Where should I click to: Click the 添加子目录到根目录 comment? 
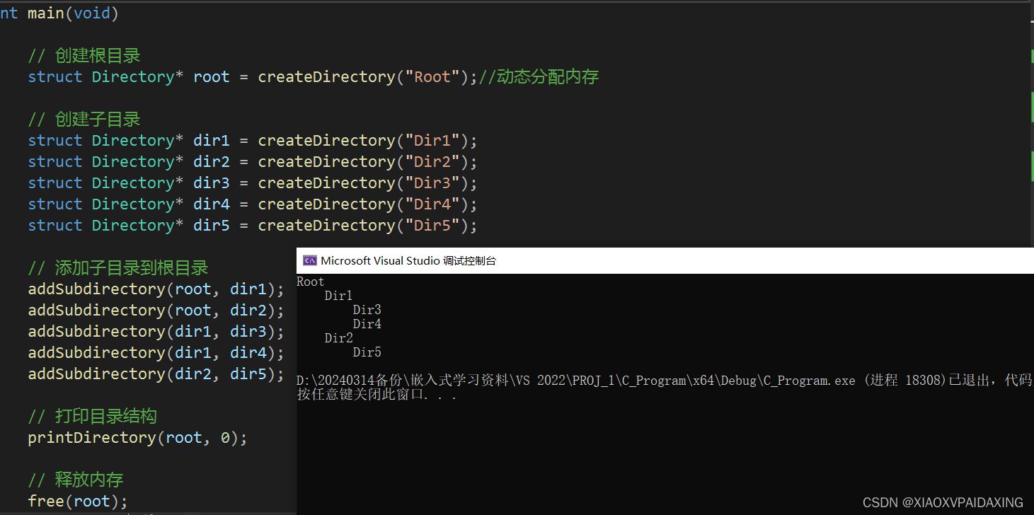click(118, 267)
